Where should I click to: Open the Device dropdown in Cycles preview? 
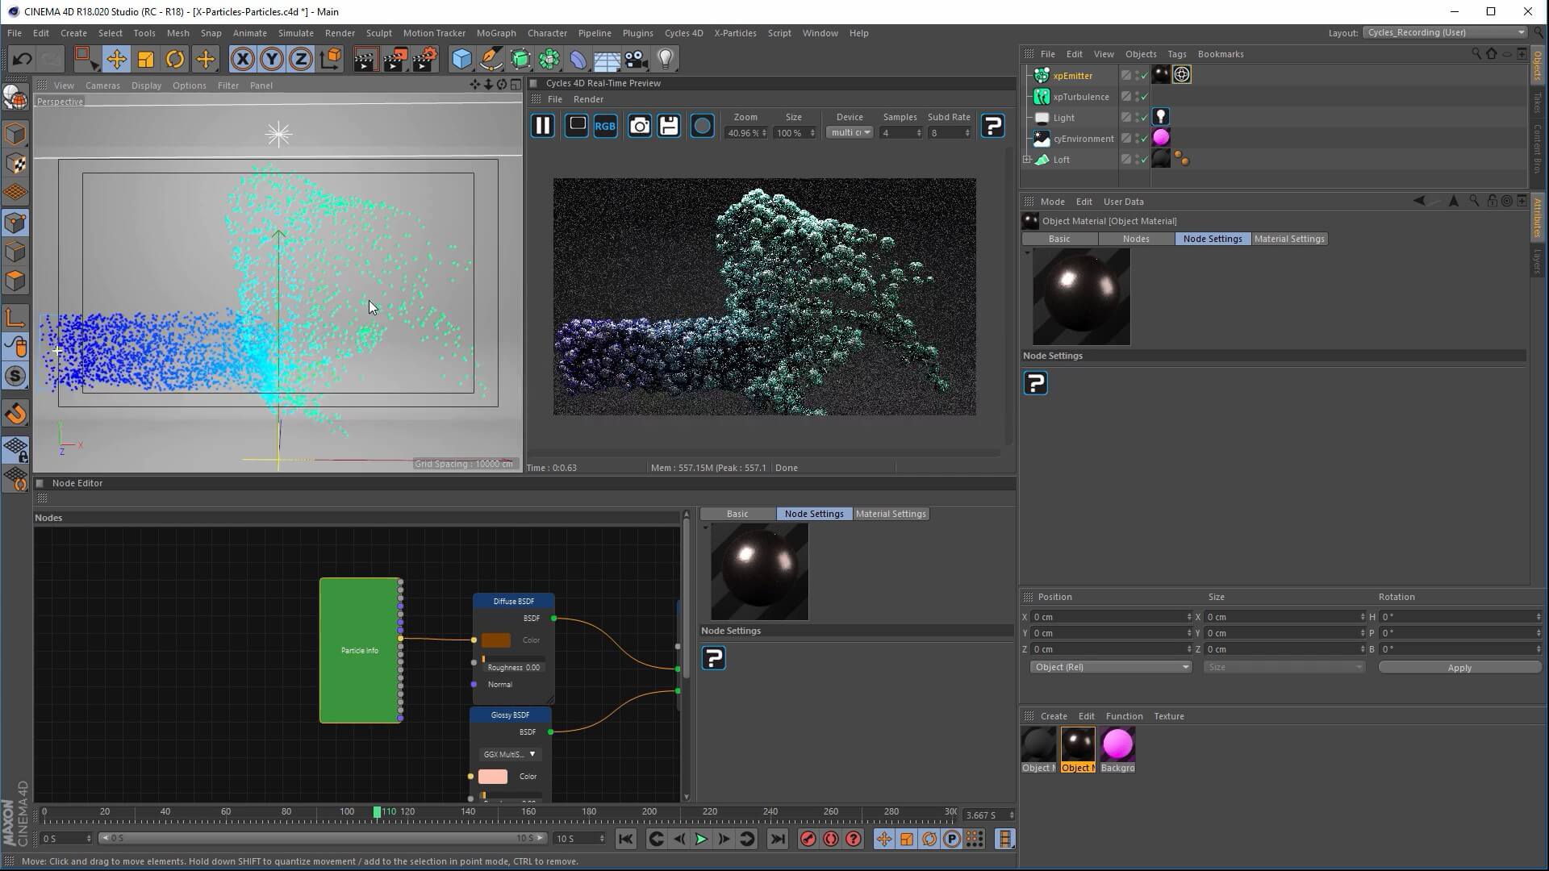pos(850,133)
